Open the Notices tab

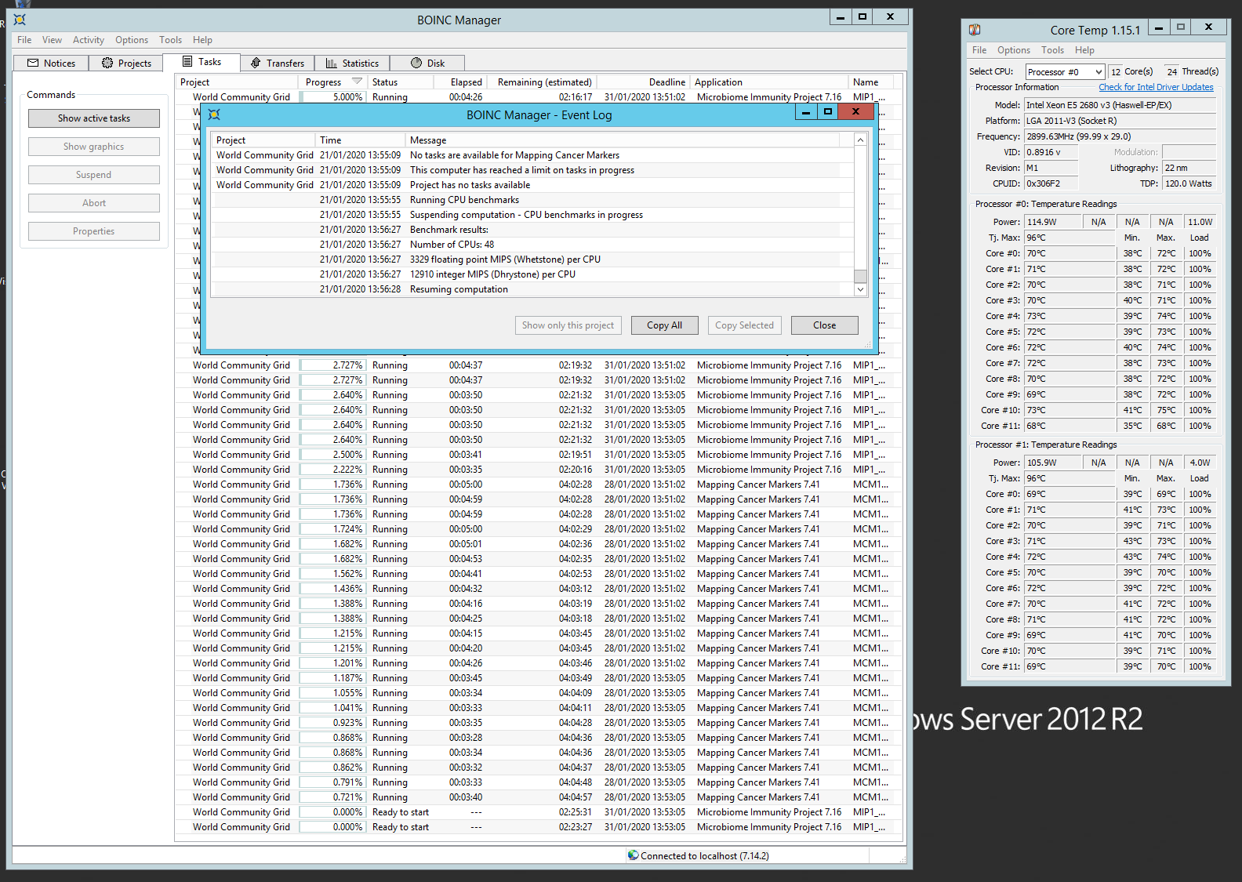pyautogui.click(x=51, y=63)
